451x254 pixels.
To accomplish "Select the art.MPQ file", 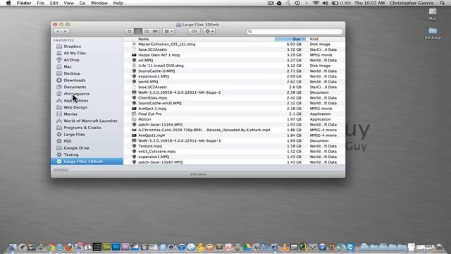I will coord(234,60).
